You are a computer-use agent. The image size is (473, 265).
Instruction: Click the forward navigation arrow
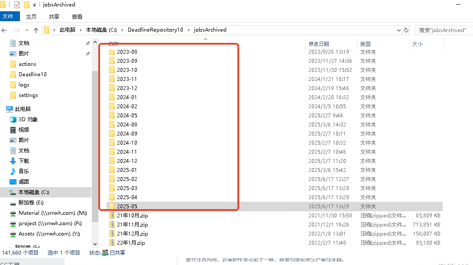(x=17, y=30)
